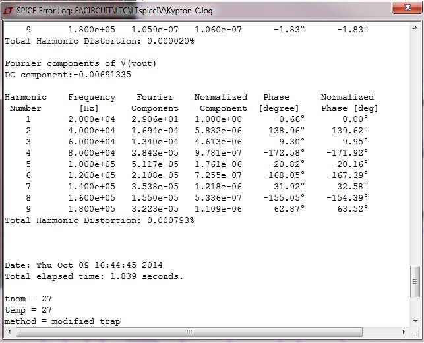
Task: Click normalized phase -20.16°
Action: (350, 164)
